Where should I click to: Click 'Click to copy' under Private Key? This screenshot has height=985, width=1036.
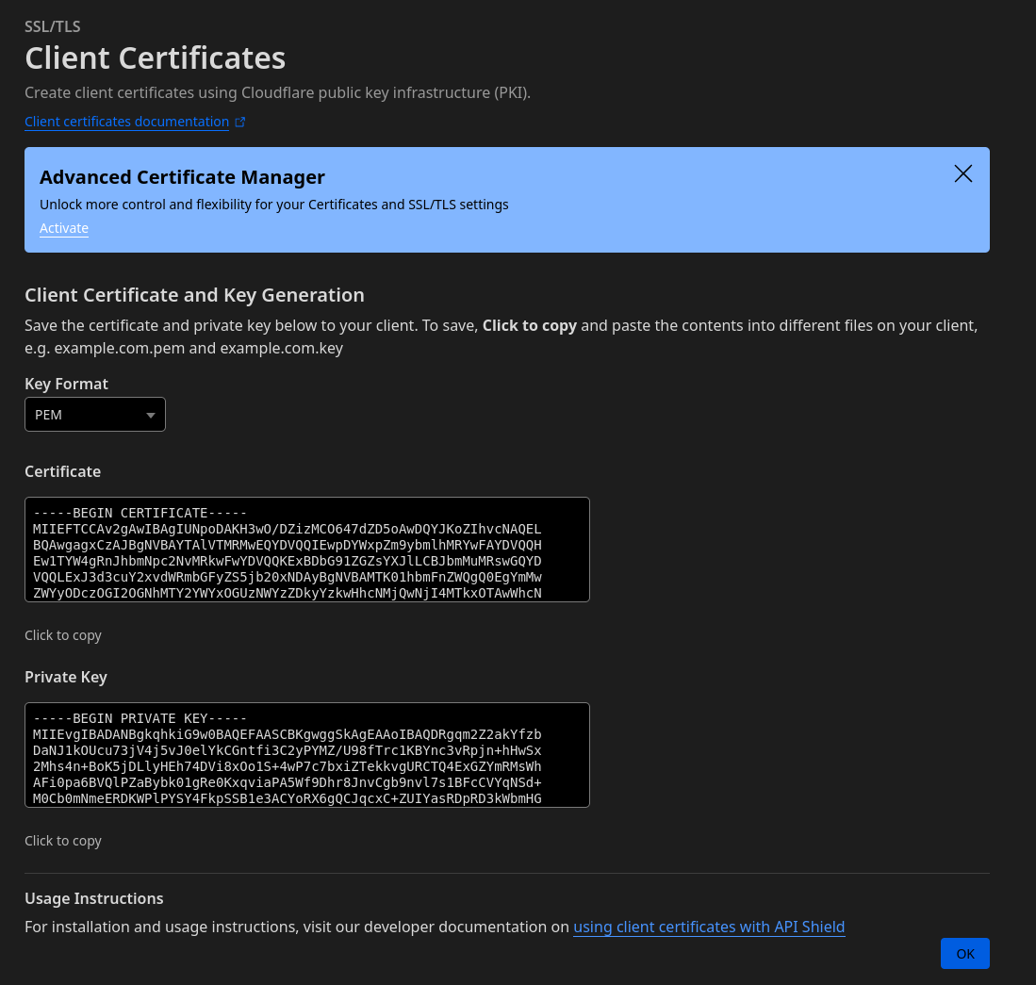(63, 841)
